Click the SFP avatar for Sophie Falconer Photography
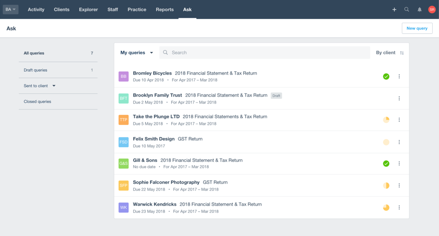This screenshot has height=236, width=439. (123, 186)
